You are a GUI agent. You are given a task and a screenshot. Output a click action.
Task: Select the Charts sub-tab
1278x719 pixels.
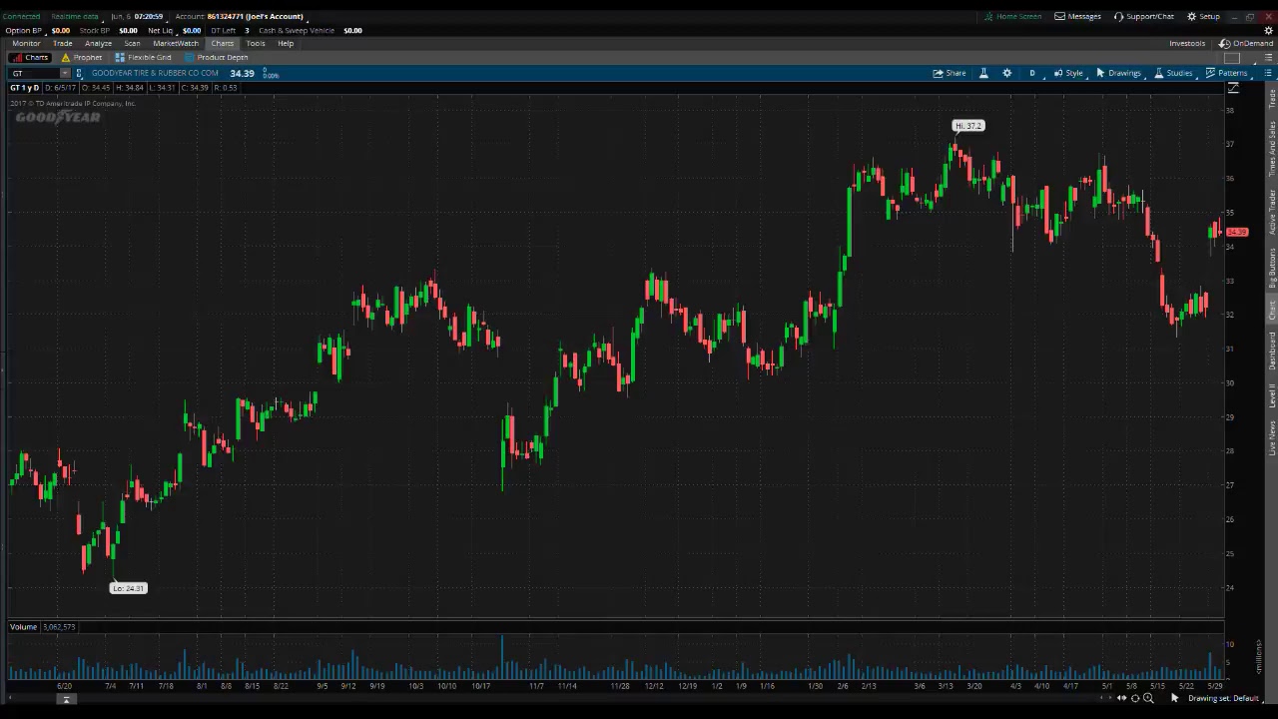pos(30,57)
